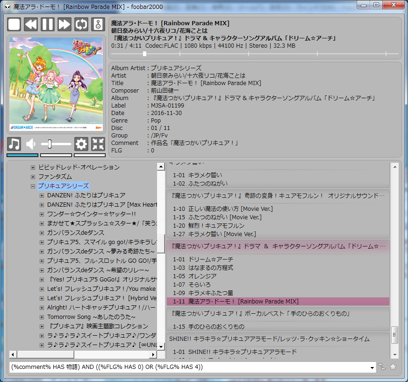Viewport: 408px width, 382px height.
Task: Open the search history dropdown
Action: click(x=371, y=367)
